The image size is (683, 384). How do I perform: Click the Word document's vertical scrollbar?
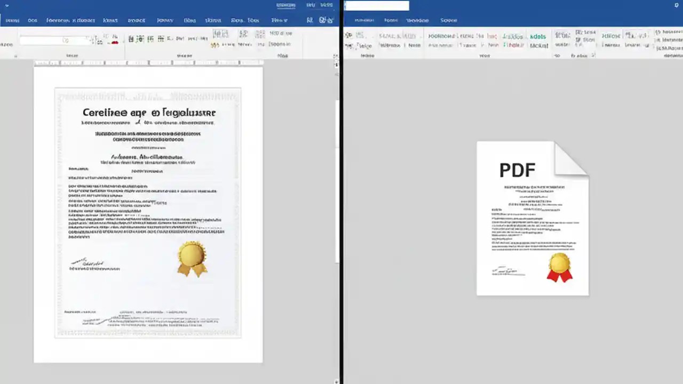[x=336, y=160]
